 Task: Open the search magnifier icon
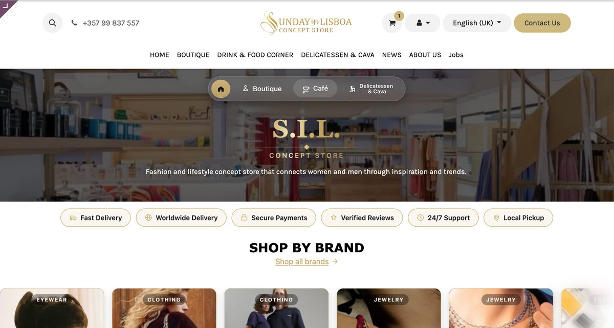pos(52,23)
